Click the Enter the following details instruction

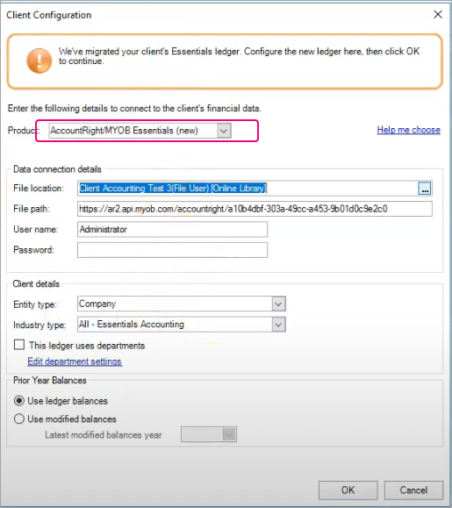point(134,108)
